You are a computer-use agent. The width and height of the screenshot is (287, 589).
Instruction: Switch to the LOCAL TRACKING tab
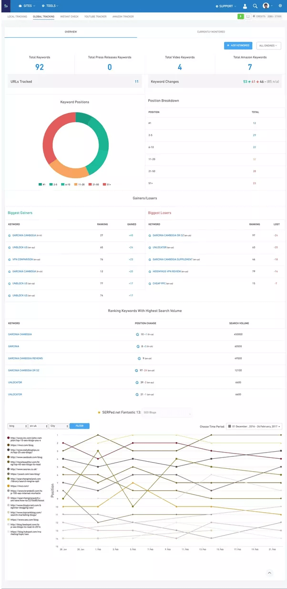tap(17, 16)
